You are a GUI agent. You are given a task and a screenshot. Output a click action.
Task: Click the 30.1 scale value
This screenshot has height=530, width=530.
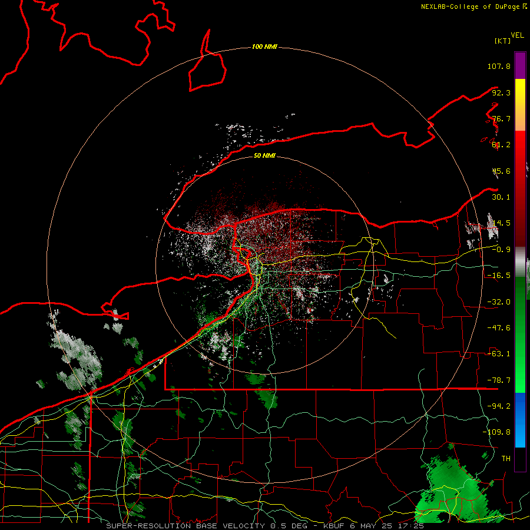(501, 197)
